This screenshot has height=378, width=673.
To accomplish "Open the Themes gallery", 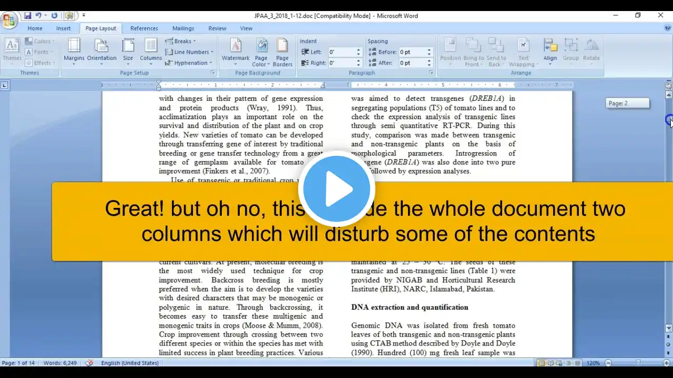I will 12,52.
